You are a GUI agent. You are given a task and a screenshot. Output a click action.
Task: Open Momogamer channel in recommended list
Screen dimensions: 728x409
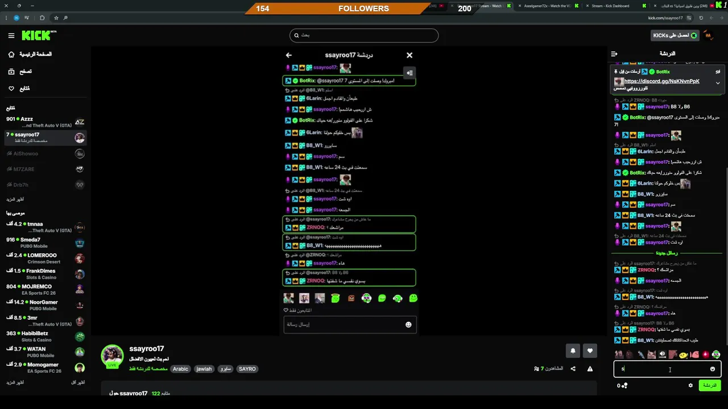point(45,368)
